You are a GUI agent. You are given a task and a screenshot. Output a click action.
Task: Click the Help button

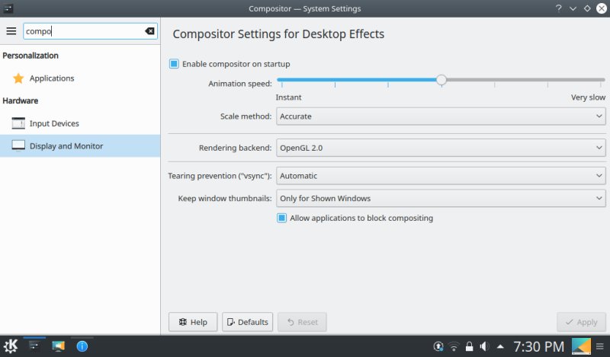(193, 322)
